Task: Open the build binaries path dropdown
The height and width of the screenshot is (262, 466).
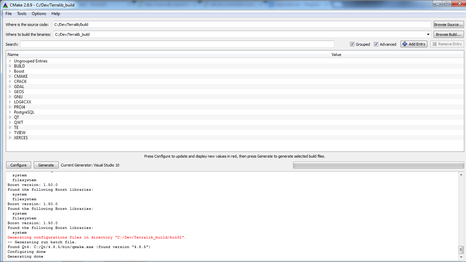Action: pos(428,34)
